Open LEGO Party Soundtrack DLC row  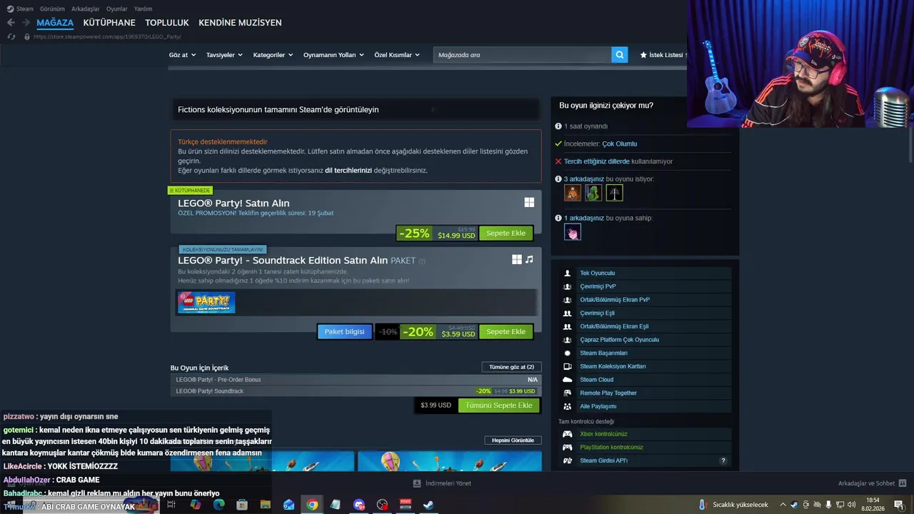(356, 391)
